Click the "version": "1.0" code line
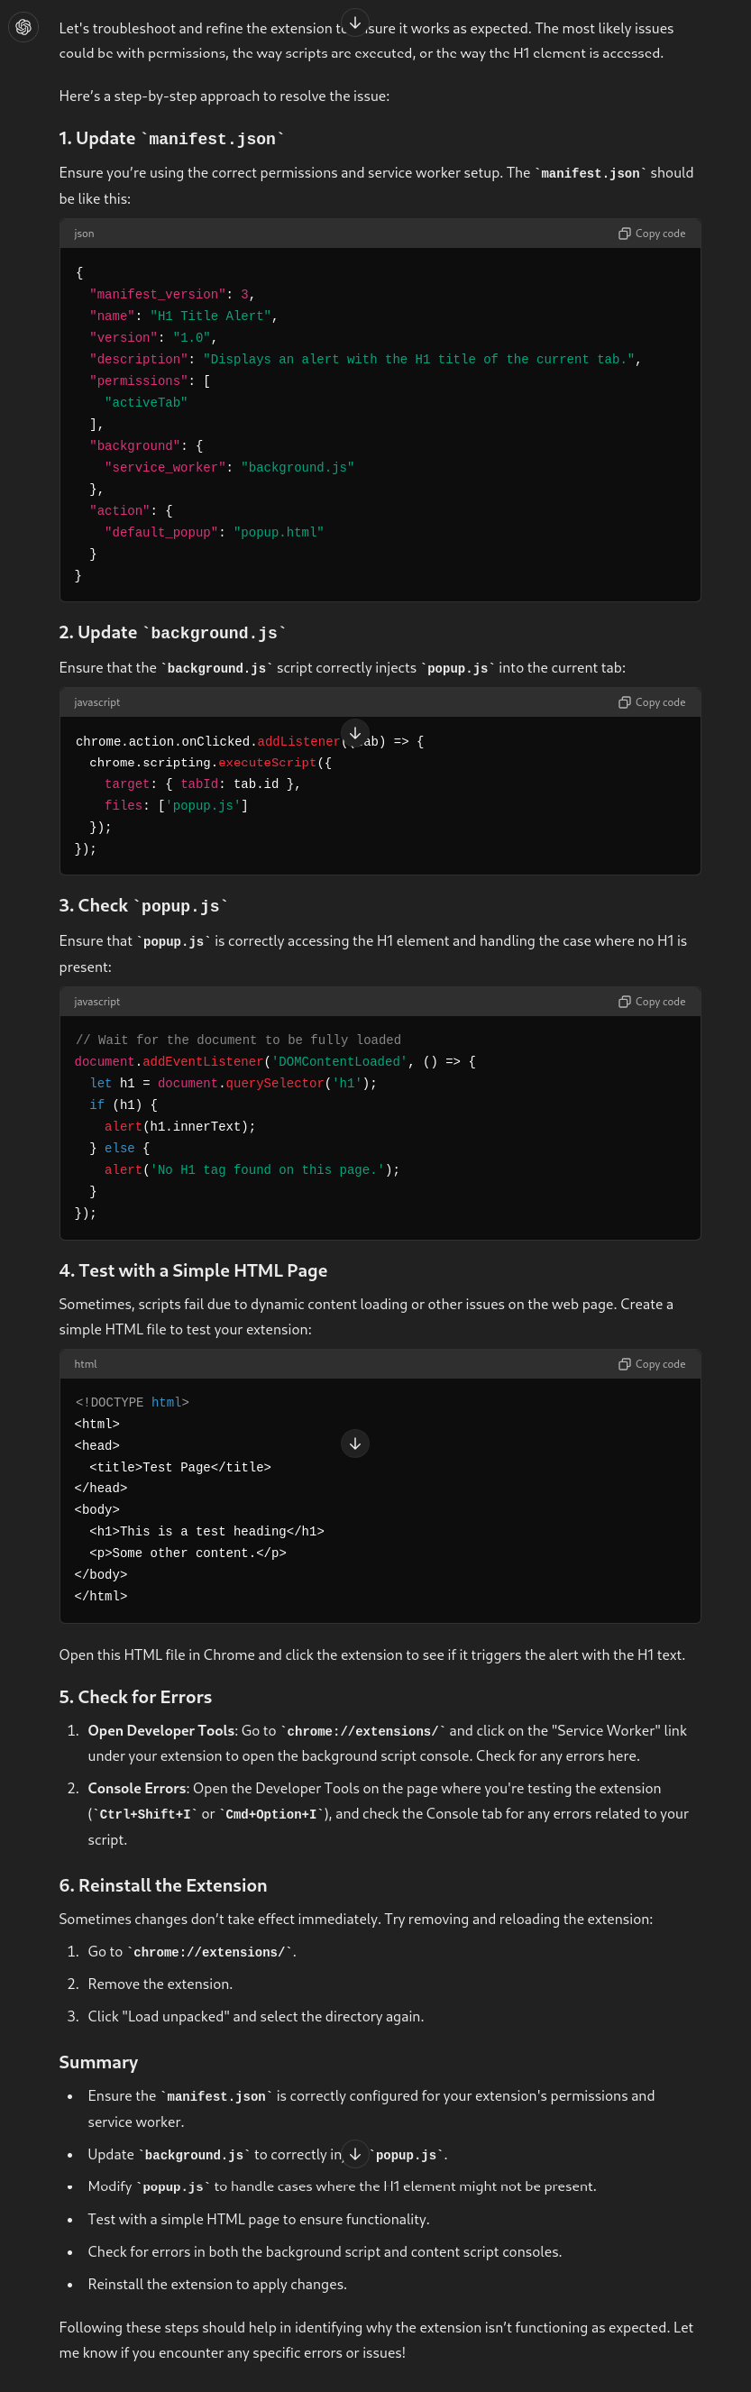 (x=152, y=337)
